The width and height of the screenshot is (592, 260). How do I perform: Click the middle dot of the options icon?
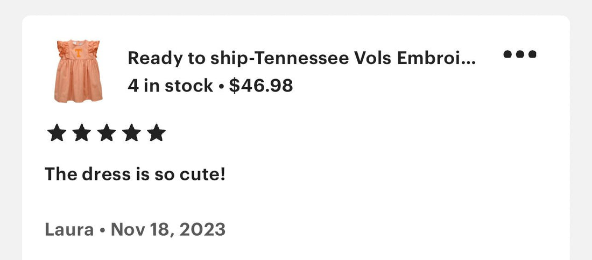tap(520, 54)
